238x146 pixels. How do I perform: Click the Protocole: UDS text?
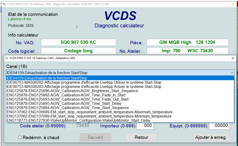21,25
